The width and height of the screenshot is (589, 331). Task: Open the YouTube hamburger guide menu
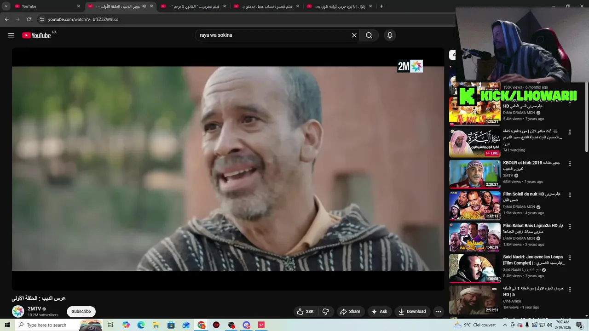(x=11, y=35)
